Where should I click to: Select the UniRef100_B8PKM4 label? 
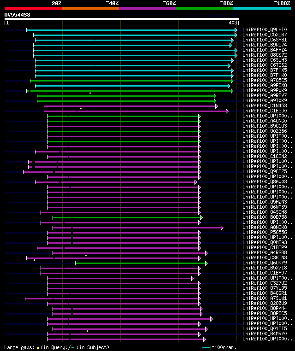(265, 308)
